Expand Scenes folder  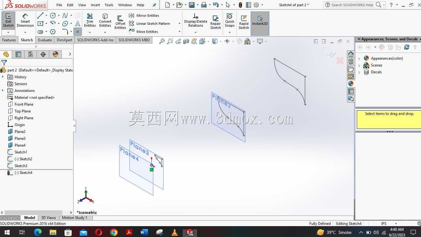click(x=359, y=65)
